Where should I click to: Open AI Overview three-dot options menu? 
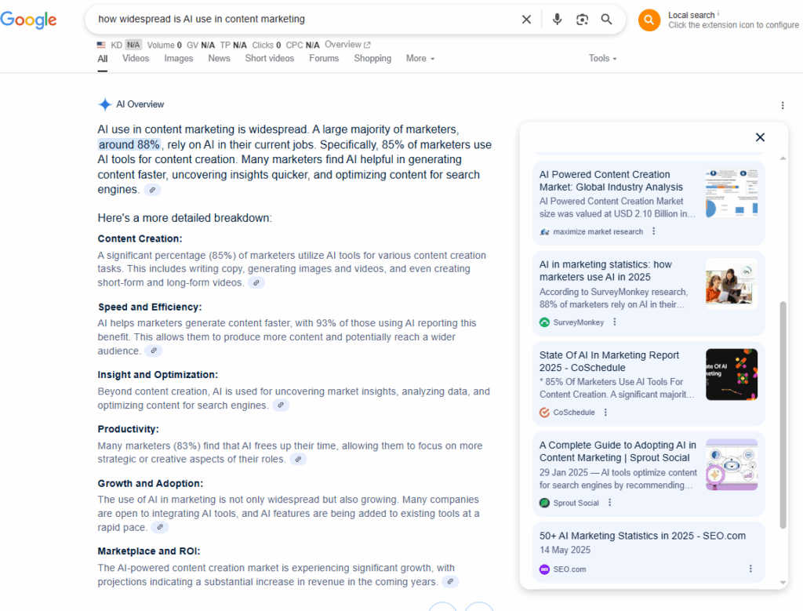pyautogui.click(x=783, y=106)
